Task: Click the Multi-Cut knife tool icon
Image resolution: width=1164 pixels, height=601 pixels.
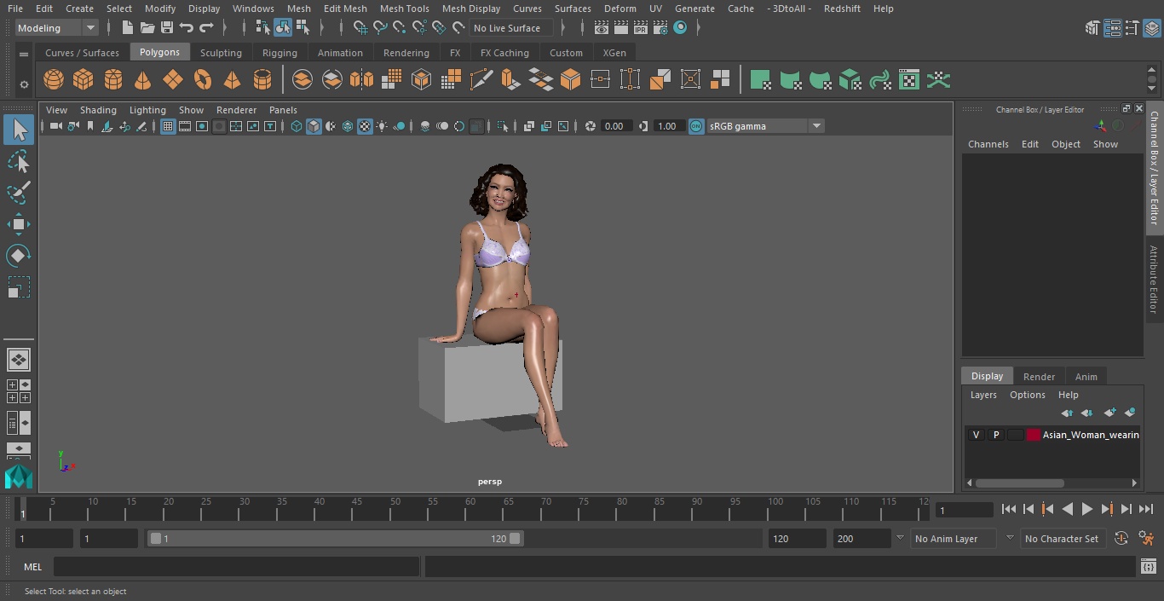Action: coord(481,80)
